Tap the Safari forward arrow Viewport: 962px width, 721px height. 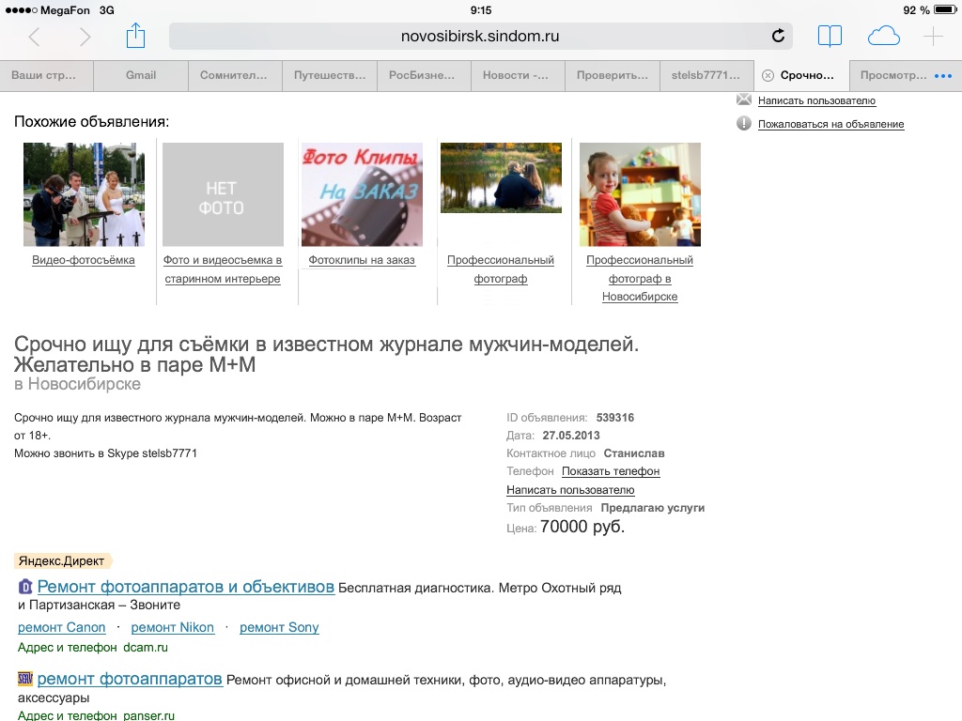85,37
